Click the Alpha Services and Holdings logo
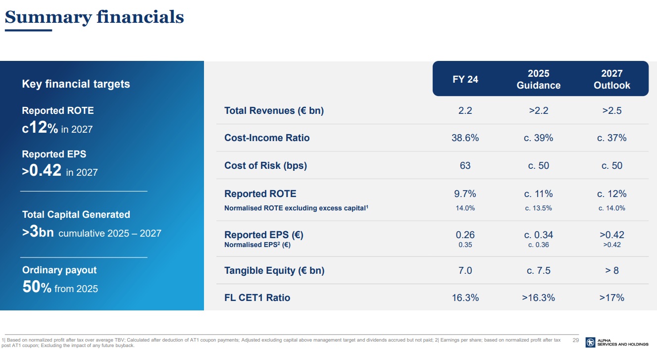657x351 pixels. click(616, 342)
